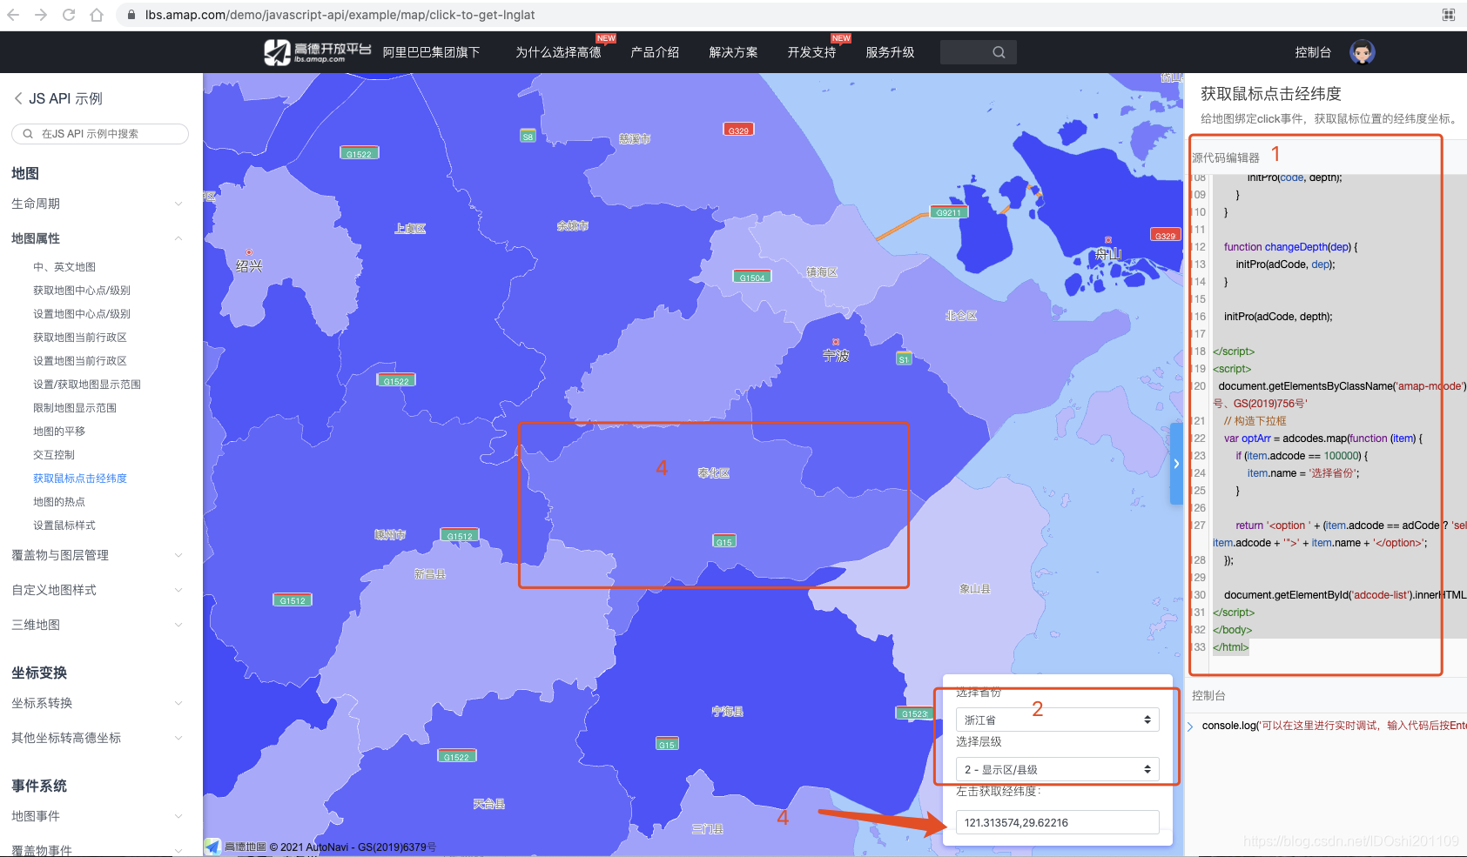The image size is (1467, 857).
Task: Open the 解决方案 menu
Action: pyautogui.click(x=733, y=52)
